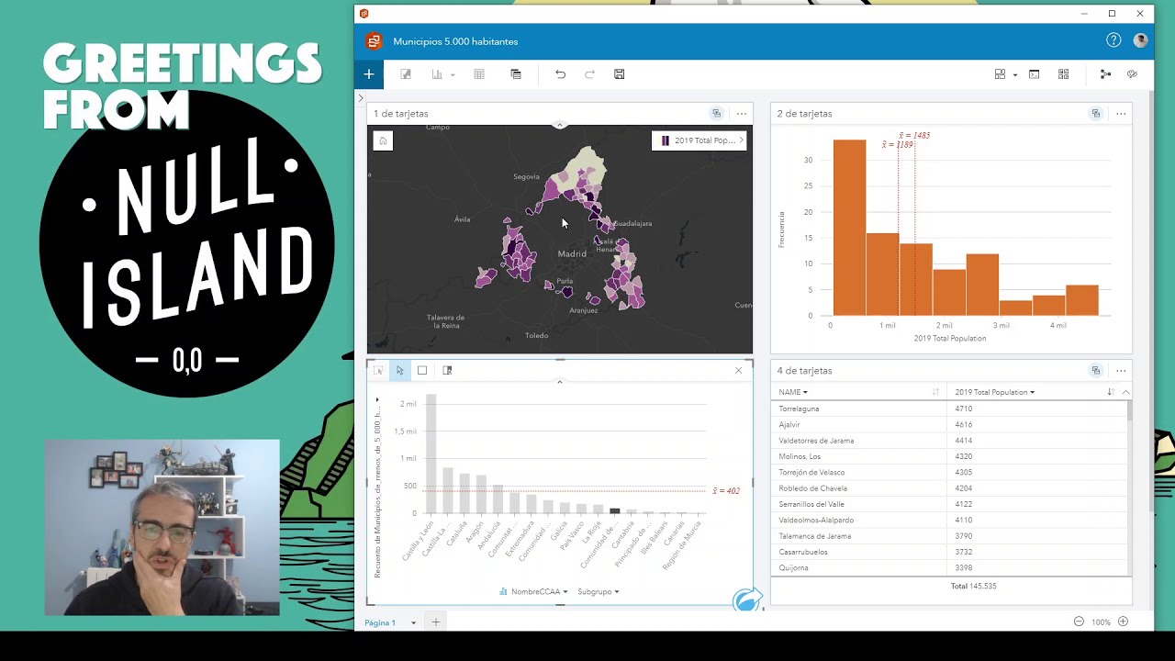Expand the 2019 Total Pop layer legend
The image size is (1175, 661).
(x=741, y=140)
